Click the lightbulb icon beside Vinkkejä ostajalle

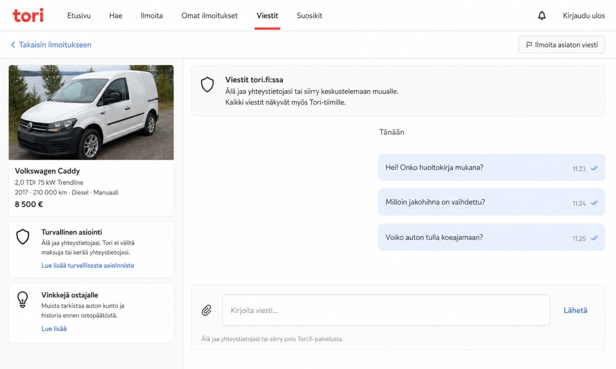(23, 299)
